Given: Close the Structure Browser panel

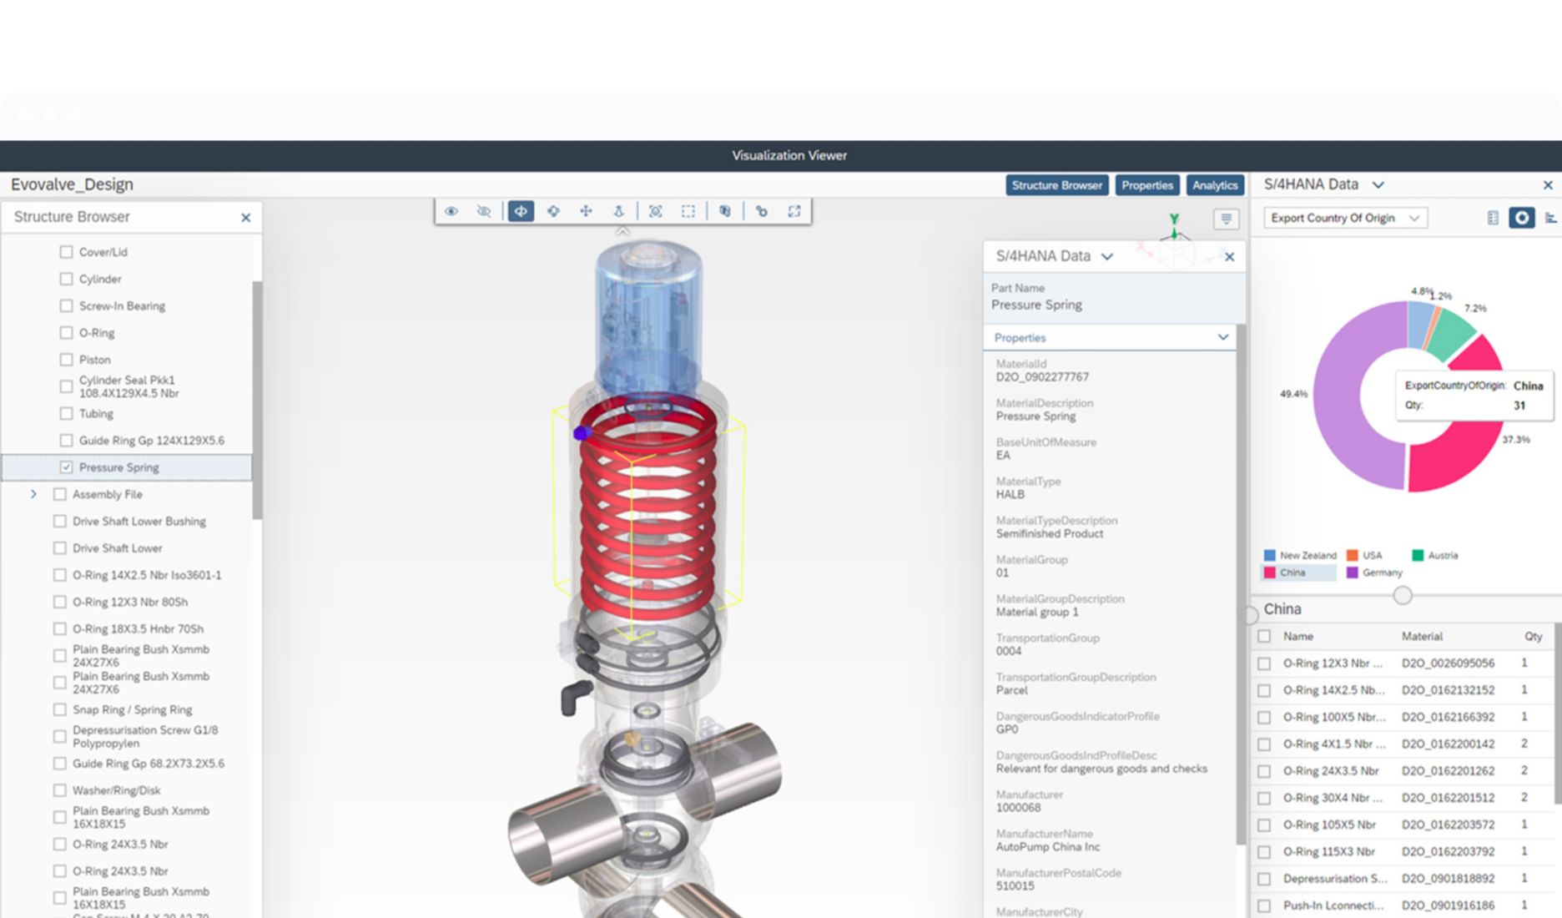Looking at the screenshot, I should pyautogui.click(x=245, y=218).
